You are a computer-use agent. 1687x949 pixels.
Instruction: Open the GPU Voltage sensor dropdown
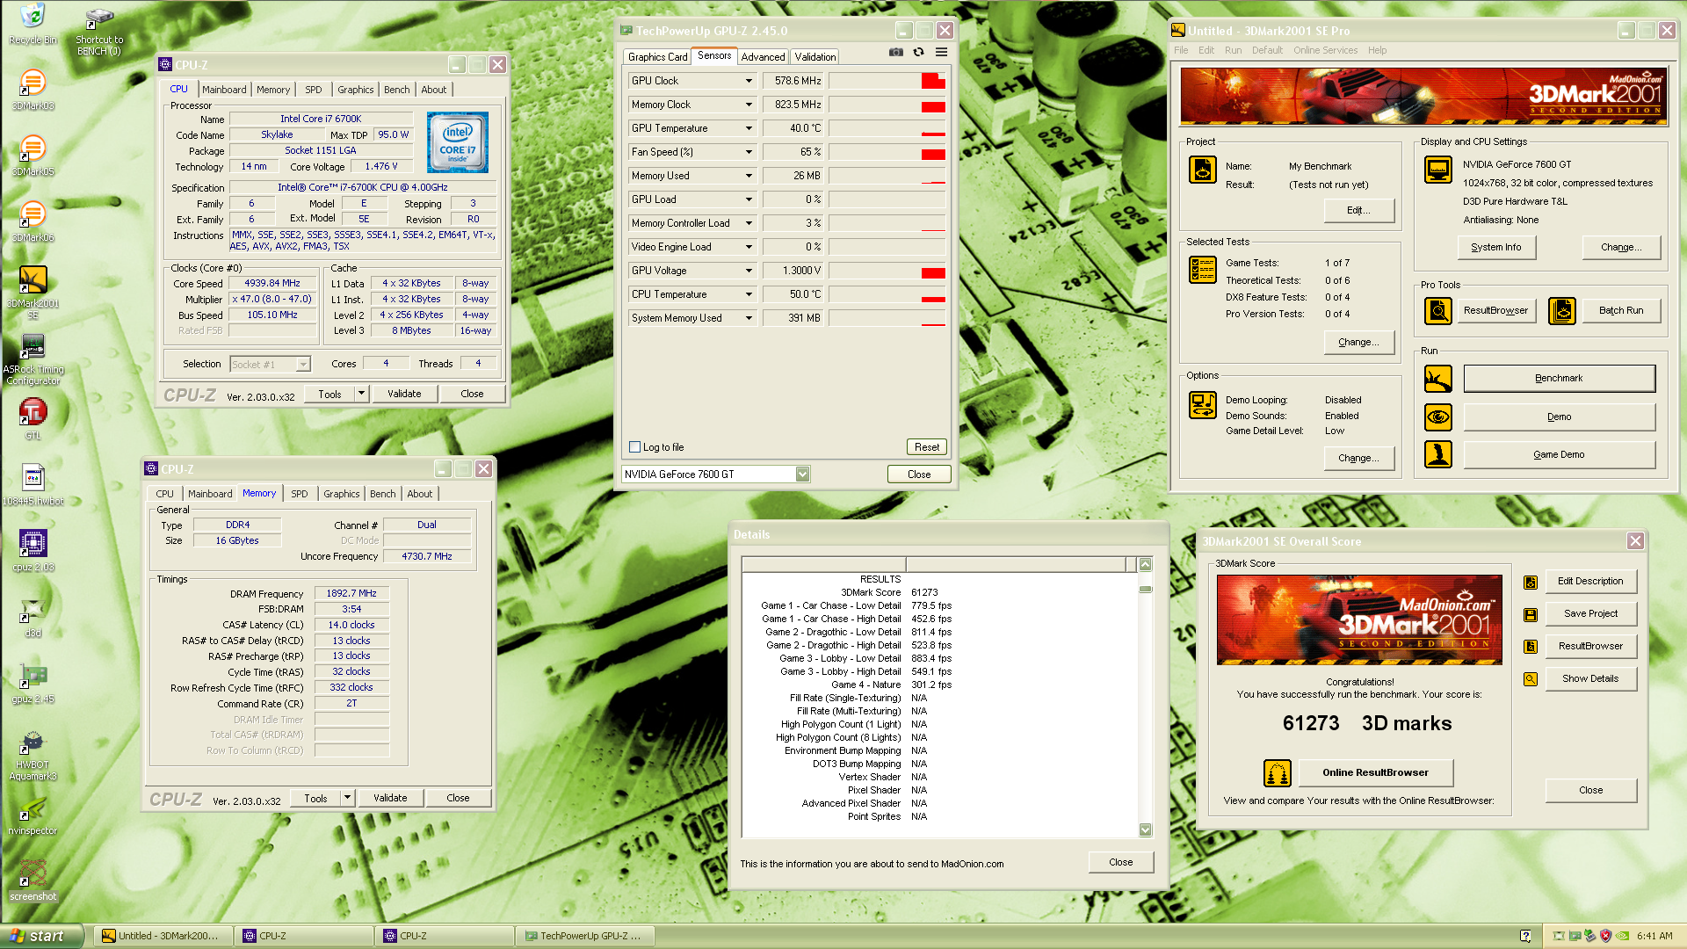pos(749,271)
